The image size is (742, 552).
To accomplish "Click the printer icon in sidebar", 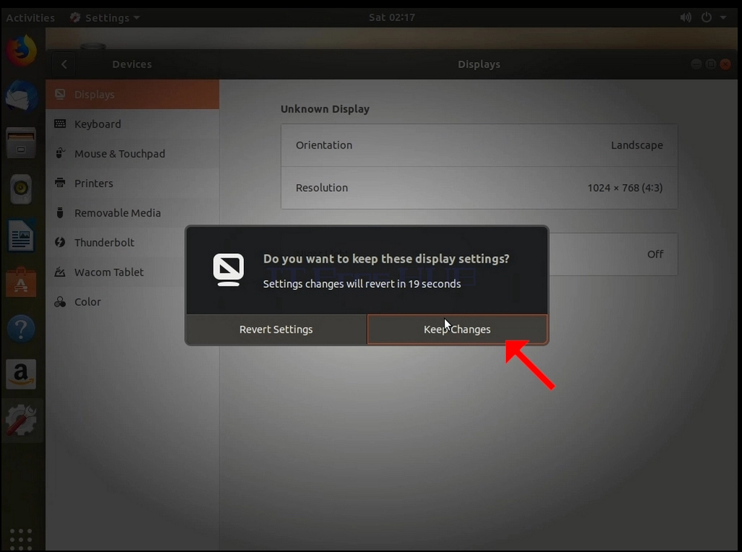I will click(60, 183).
